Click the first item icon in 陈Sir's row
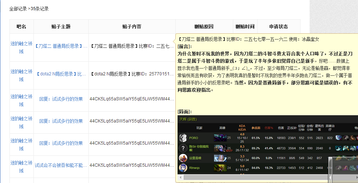The height and width of the screenshot is (183, 358). click(339, 148)
